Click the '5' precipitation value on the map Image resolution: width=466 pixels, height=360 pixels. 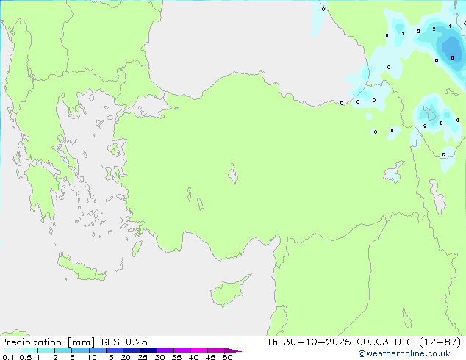click(x=452, y=57)
